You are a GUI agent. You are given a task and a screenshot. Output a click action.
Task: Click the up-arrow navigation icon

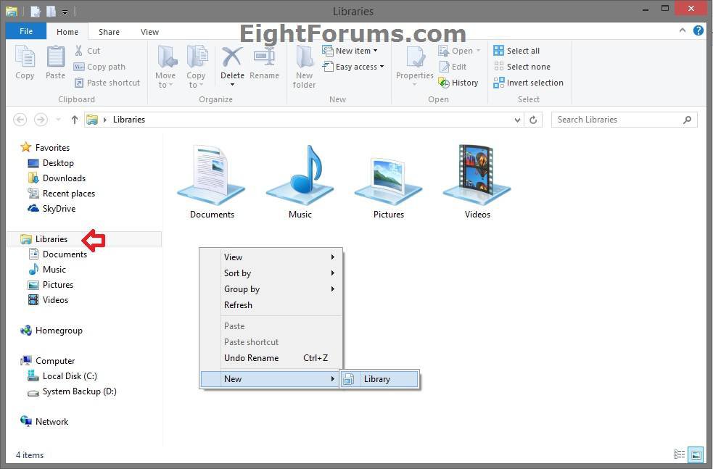pos(75,120)
